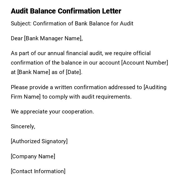189x188 pixels.
Task: Click the Audit Balance Confirmation Letter title
Action: click(x=66, y=11)
